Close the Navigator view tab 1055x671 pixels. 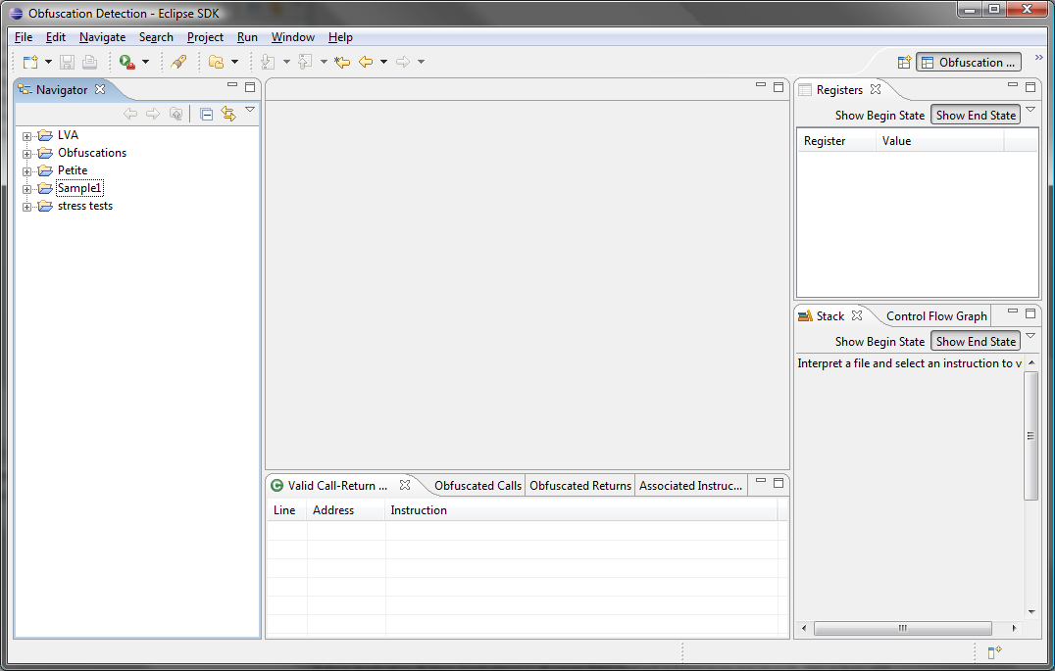[100, 89]
